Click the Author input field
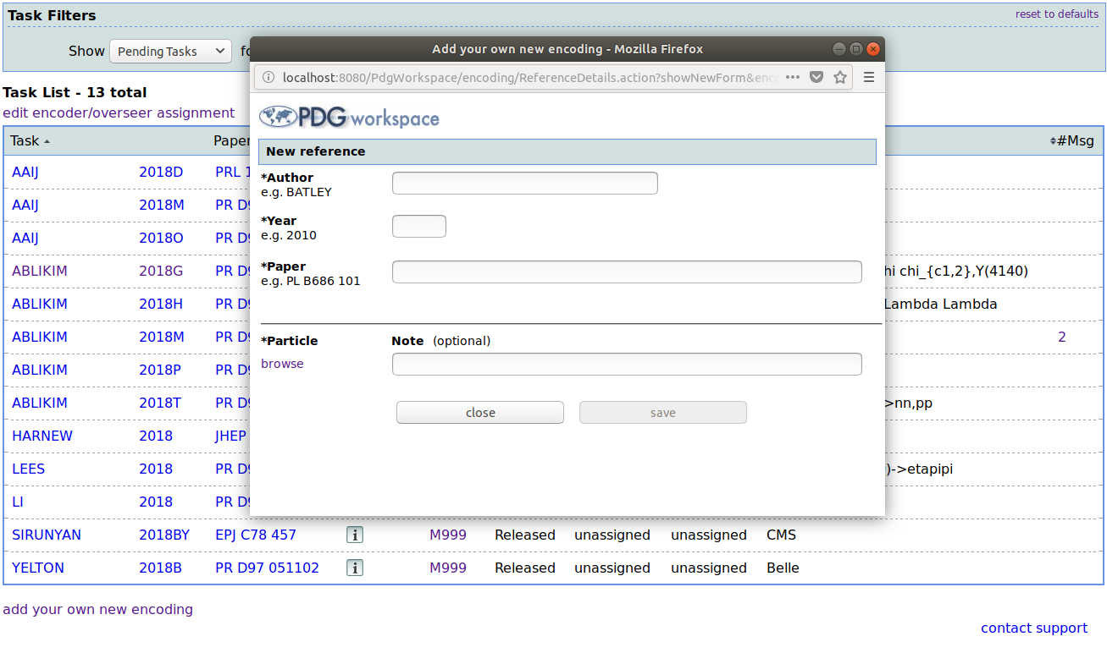Screen dimensions: 1107x653 (525, 183)
